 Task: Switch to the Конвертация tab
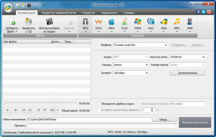click(27, 13)
